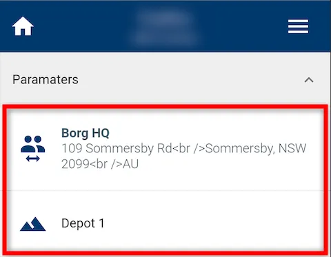Click the blurred logo in the header
The height and width of the screenshot is (257, 331).
click(x=165, y=25)
